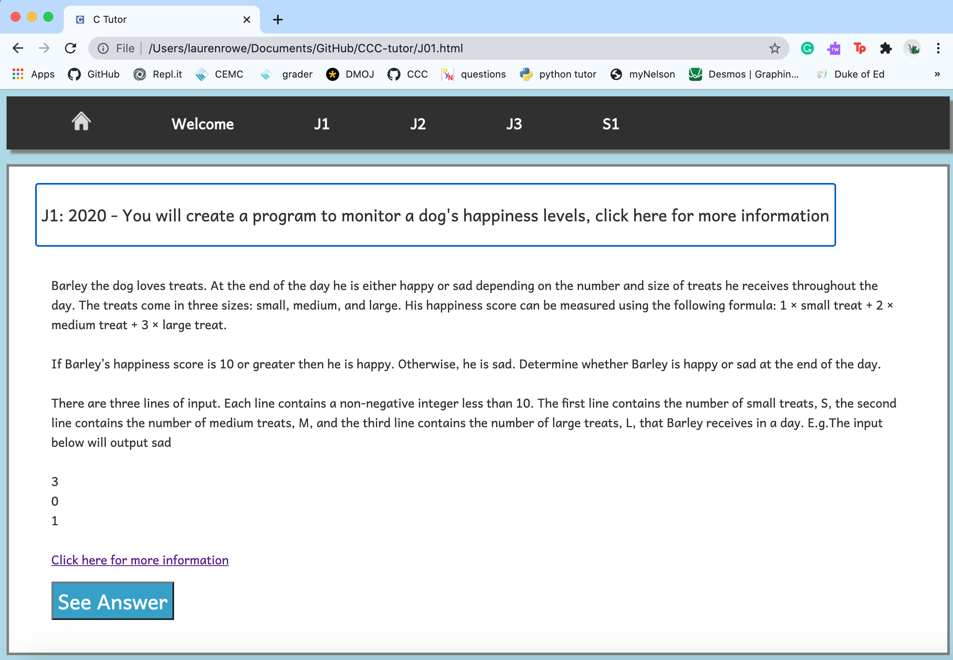Open the user profile avatar

pos(912,48)
